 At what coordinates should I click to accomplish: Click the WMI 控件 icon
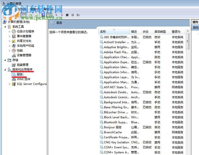[x=14, y=79]
